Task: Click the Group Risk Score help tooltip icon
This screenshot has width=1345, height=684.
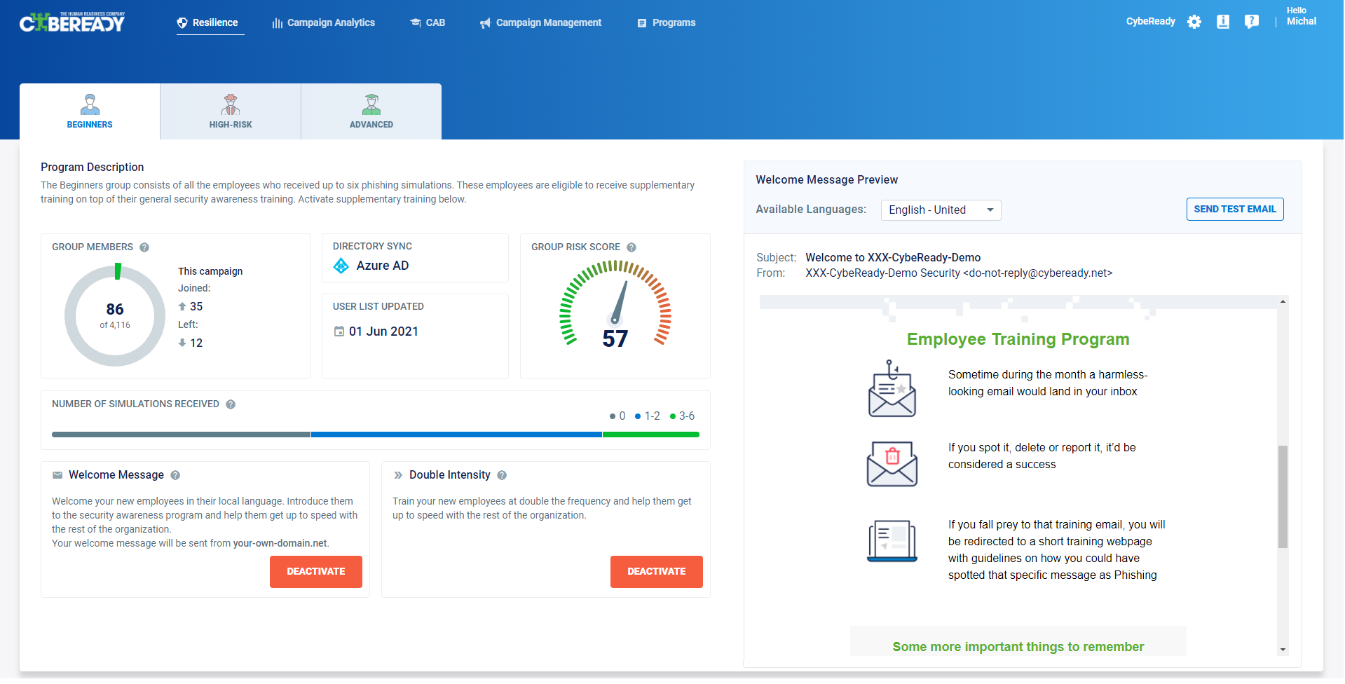Action: (x=631, y=247)
